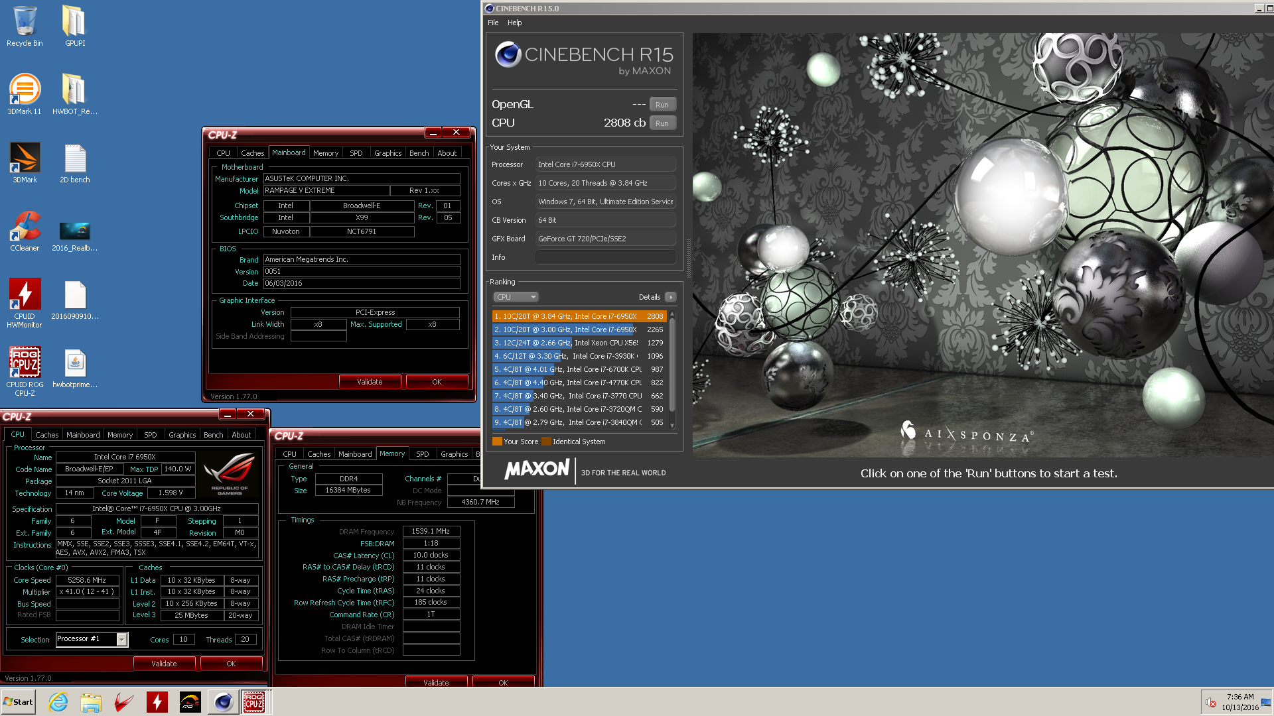
Task: Click the clock in system tray
Action: [1240, 702]
